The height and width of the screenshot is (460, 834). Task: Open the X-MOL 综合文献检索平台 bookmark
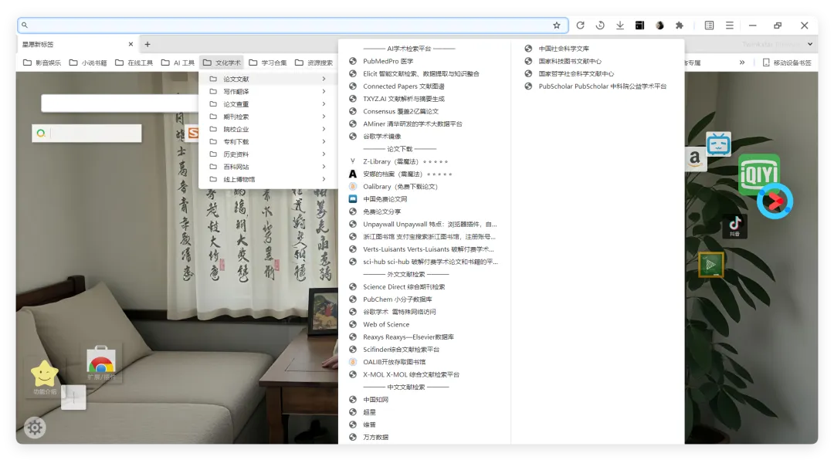(424, 374)
